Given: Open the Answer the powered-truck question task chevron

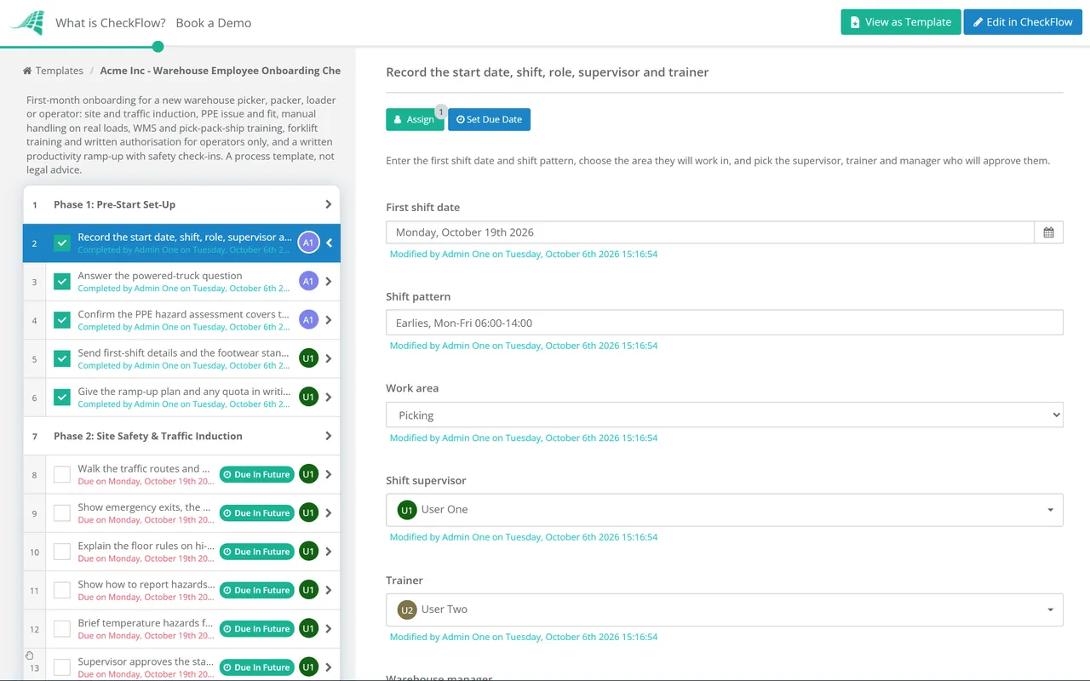Looking at the screenshot, I should pyautogui.click(x=329, y=281).
